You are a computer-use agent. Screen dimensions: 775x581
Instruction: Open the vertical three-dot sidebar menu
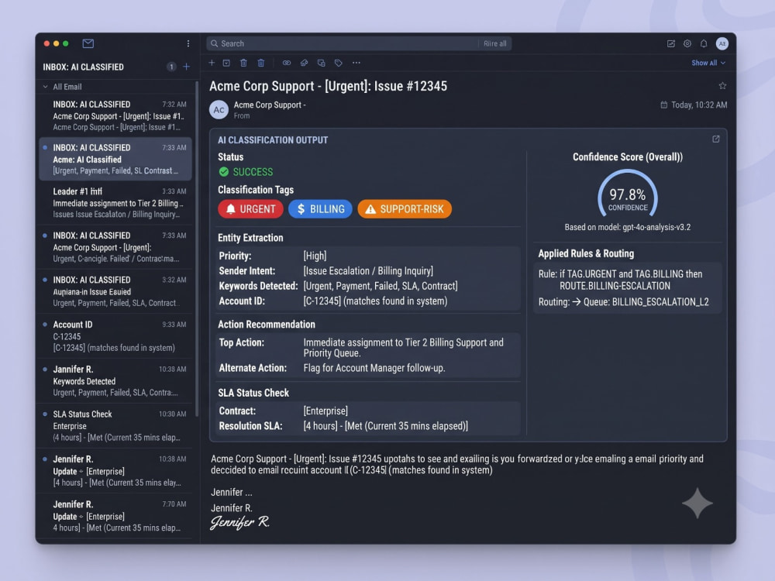pyautogui.click(x=188, y=43)
